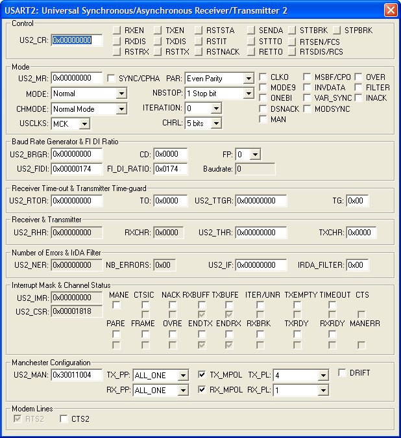The image size is (401, 438).
Task: Click the US2_FIDI field
Action: click(77, 169)
